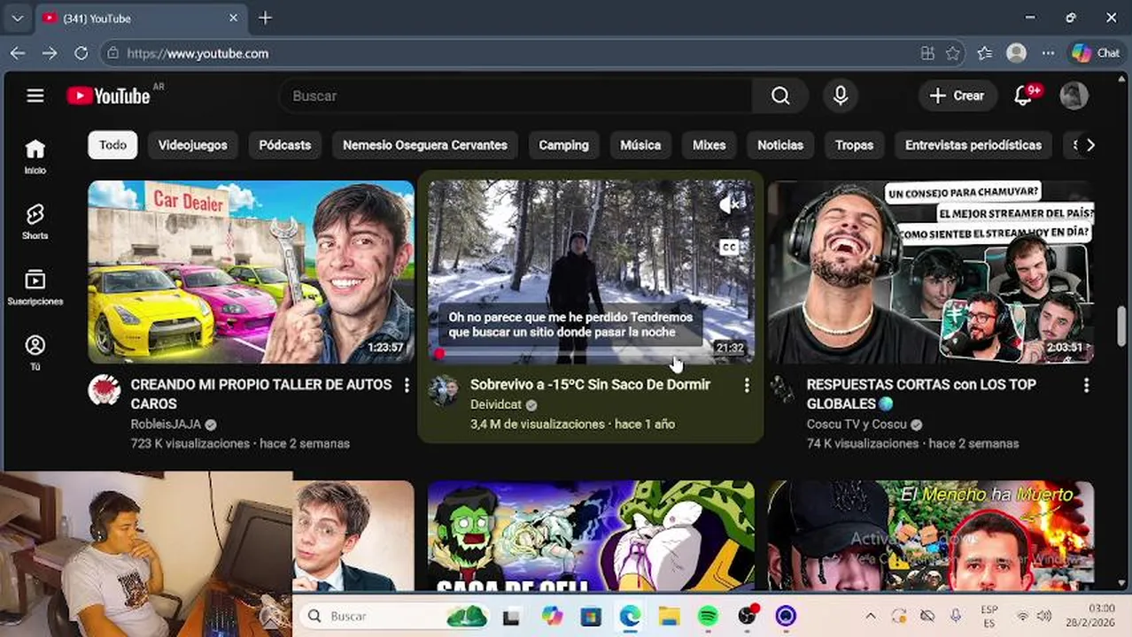Add page to favorites star icon
Image resolution: width=1132 pixels, height=637 pixels.
(x=953, y=53)
